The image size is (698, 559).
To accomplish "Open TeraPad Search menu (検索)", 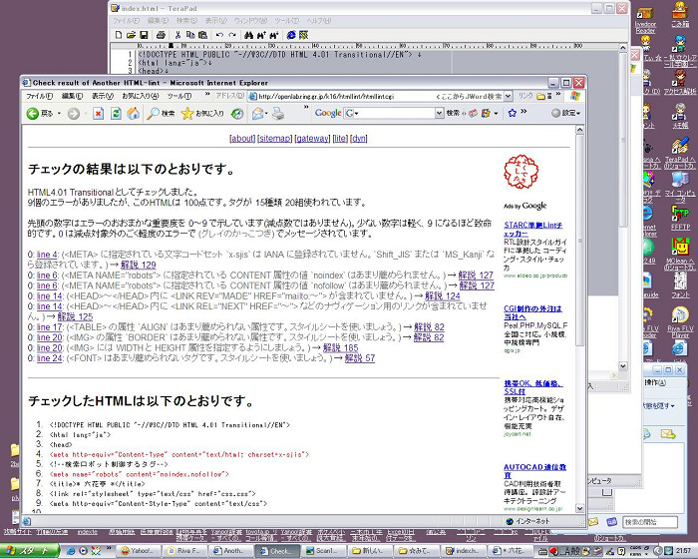I will point(186,21).
